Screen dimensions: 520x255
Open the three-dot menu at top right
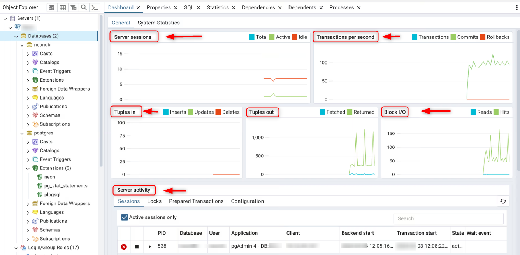[516, 8]
